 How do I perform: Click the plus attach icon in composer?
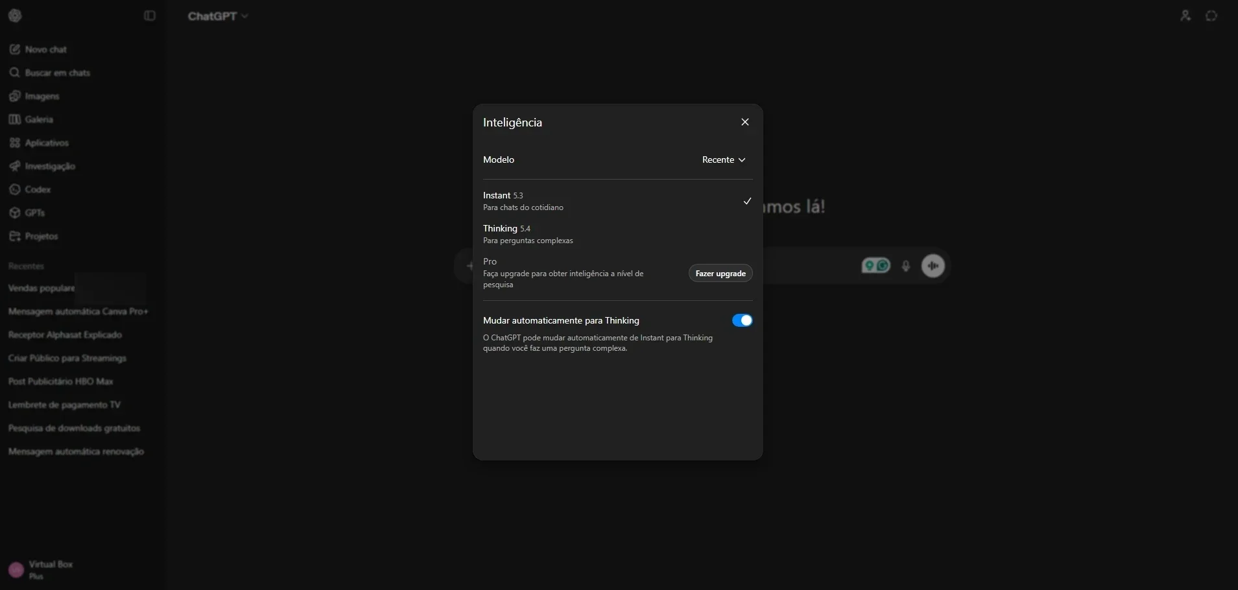[470, 266]
